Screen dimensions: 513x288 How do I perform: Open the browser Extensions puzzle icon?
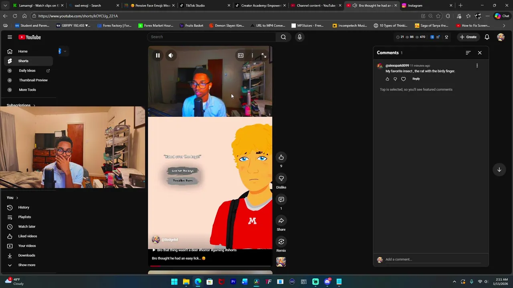pyautogui.click(x=448, y=16)
